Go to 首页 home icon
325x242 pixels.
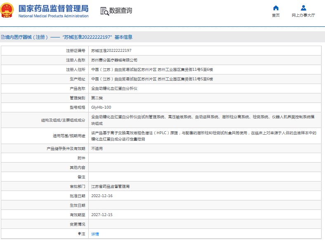[276, 8]
